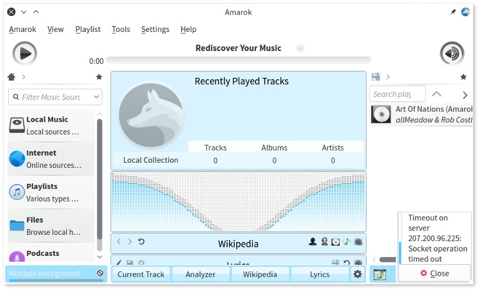Screen dimensions: 480x291
Task: Click the track progress slider
Action: (239, 60)
